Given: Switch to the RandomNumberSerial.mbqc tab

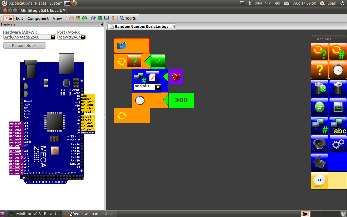Looking at the screenshot, I should point(142,26).
